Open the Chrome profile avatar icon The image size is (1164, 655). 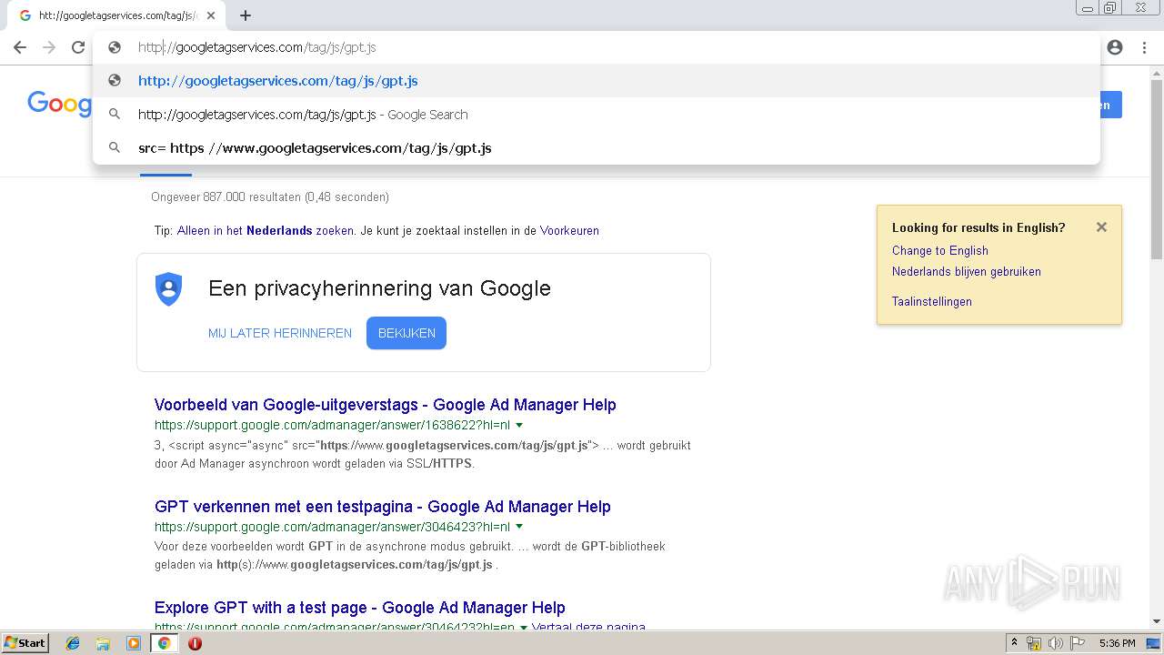coord(1115,47)
